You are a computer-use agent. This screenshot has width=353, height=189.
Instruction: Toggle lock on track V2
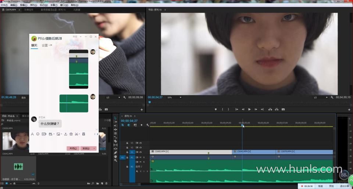(x=127, y=148)
